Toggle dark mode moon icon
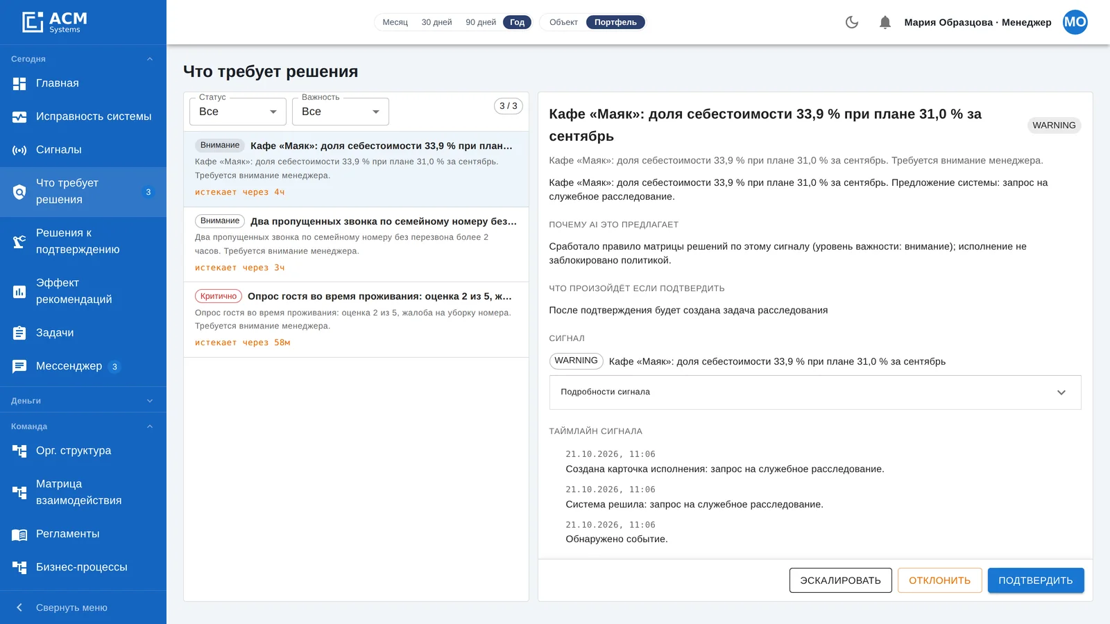Screen dimensions: 1110x624 coord(852,22)
